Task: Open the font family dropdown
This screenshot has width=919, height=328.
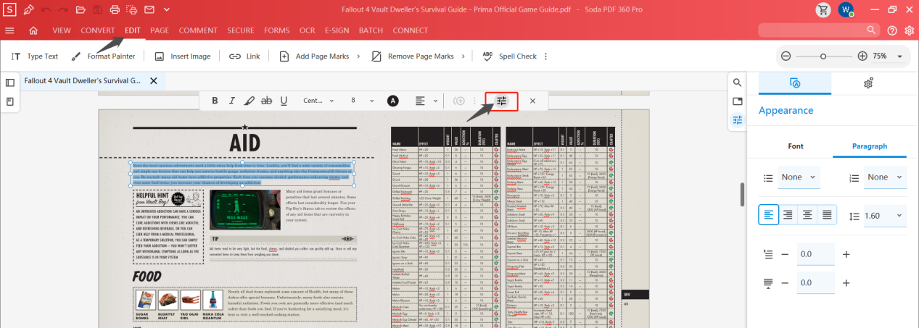Action: coord(318,101)
